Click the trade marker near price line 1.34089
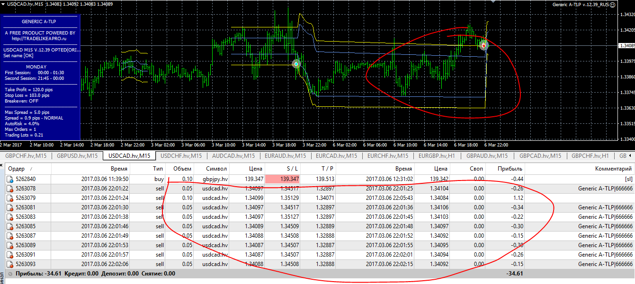Viewport: 635px width, 284px height. (x=483, y=46)
